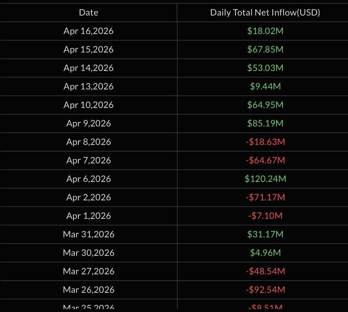Select the Apr 10,2026 date cell
The image size is (348, 312).
point(88,105)
